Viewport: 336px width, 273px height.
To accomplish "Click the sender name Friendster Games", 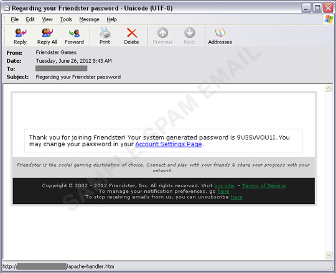I will coord(56,52).
